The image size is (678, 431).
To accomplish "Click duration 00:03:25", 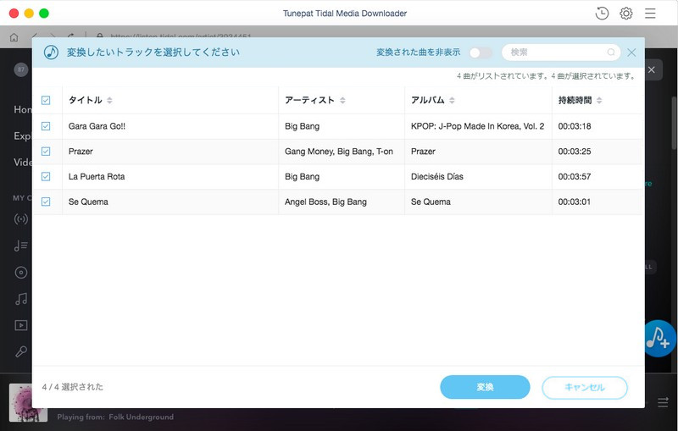I will 575,152.
